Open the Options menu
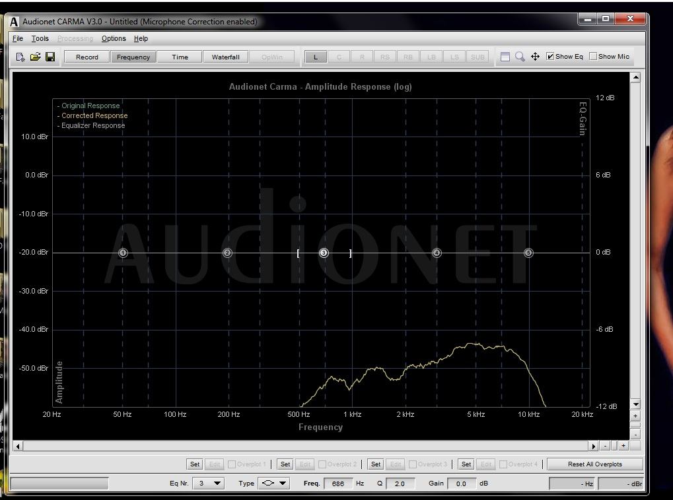Viewport: 673px width, 500px height. tap(114, 39)
